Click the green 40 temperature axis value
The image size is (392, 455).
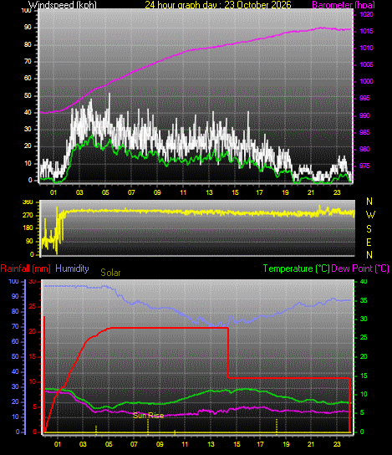pyautogui.click(x=364, y=282)
